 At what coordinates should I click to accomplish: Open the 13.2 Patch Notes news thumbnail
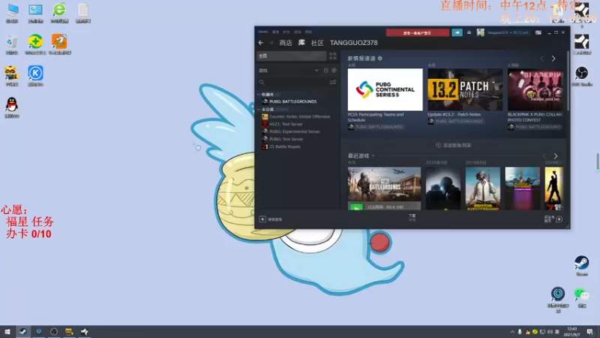pyautogui.click(x=465, y=89)
